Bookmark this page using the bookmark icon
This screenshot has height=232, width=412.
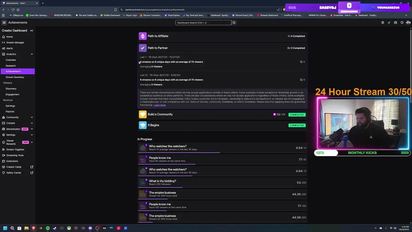tap(115, 10)
